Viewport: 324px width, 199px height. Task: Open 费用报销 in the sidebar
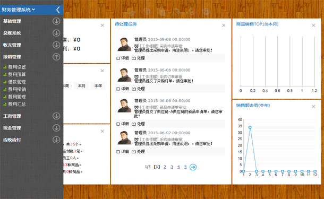click(x=17, y=89)
